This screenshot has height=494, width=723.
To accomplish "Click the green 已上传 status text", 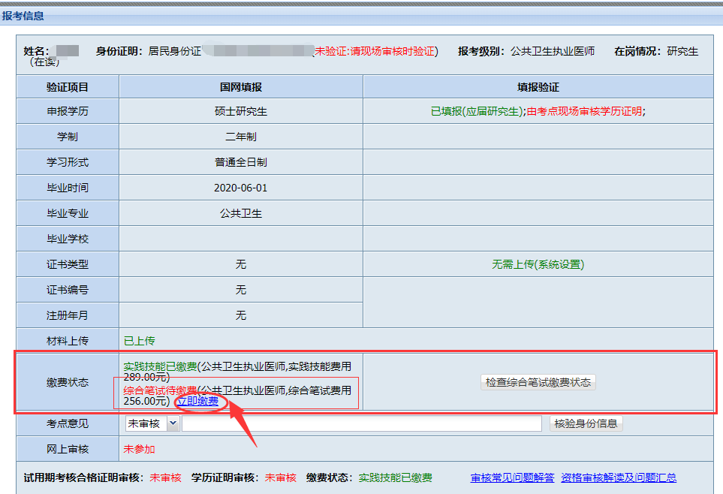I will (x=139, y=341).
